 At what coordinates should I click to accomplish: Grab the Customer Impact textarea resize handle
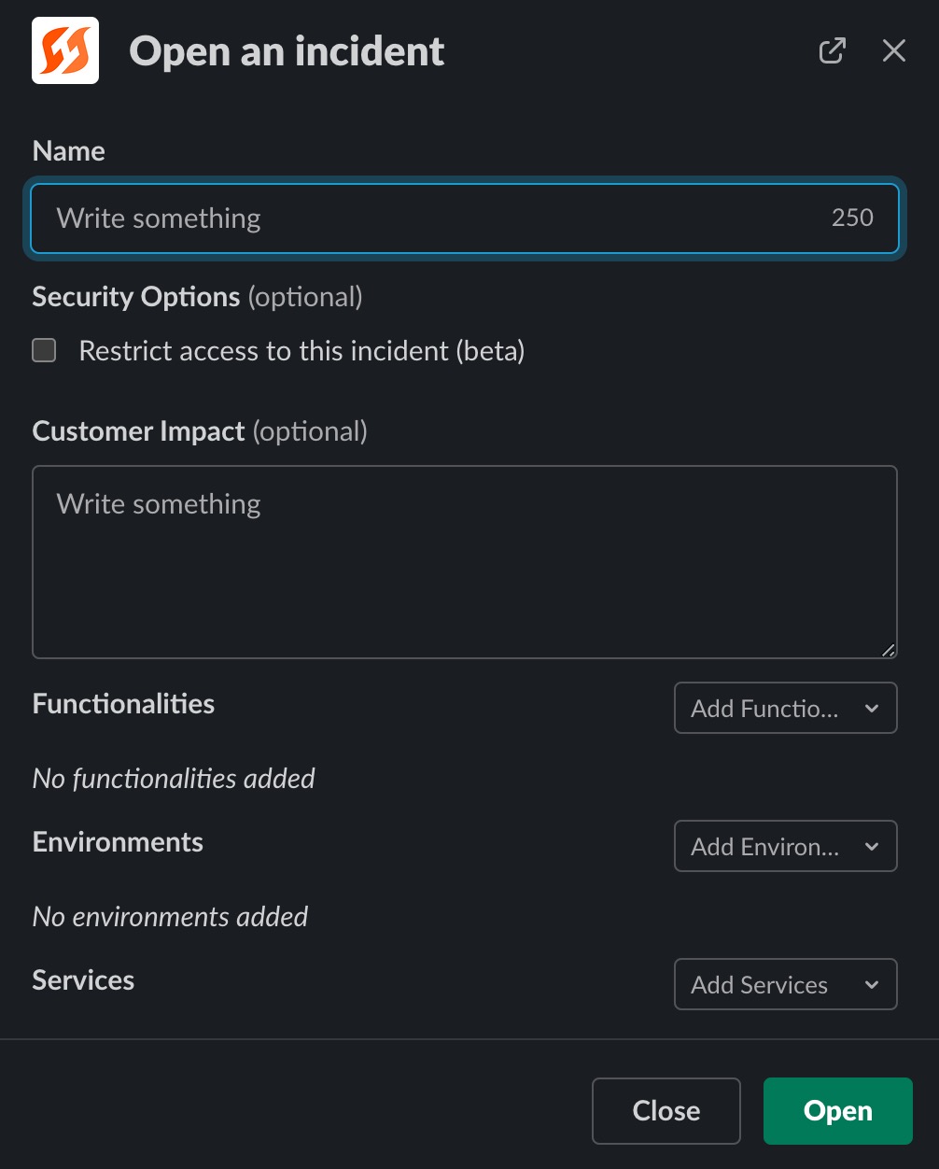tap(888, 650)
